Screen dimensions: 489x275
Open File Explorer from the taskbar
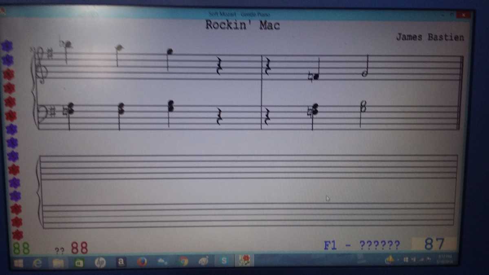click(x=58, y=263)
